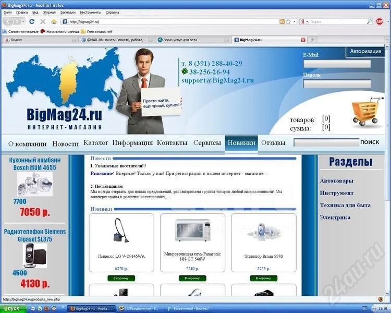Open the Журнал menu
The image size is (391, 313).
point(50,12)
